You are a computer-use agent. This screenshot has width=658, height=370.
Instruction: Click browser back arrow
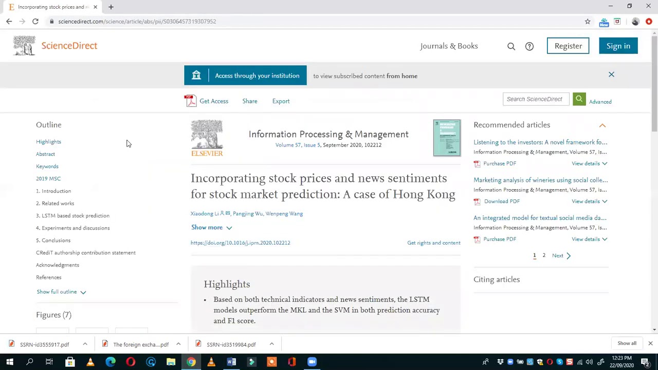coord(9,22)
